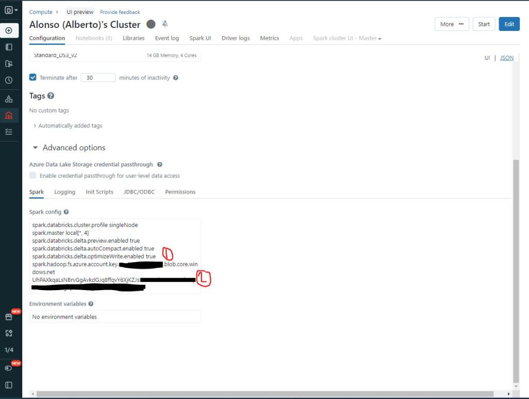Screen dimensions: 529x399
Task: Collapse the Advanced options section
Action: [x=35, y=148]
